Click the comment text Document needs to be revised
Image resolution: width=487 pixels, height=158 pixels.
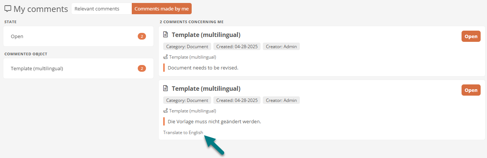(x=203, y=68)
